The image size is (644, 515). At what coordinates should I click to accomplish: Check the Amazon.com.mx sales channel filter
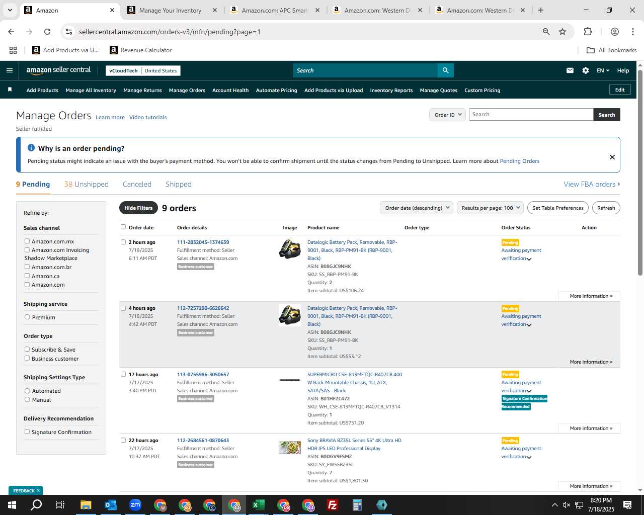(27, 241)
